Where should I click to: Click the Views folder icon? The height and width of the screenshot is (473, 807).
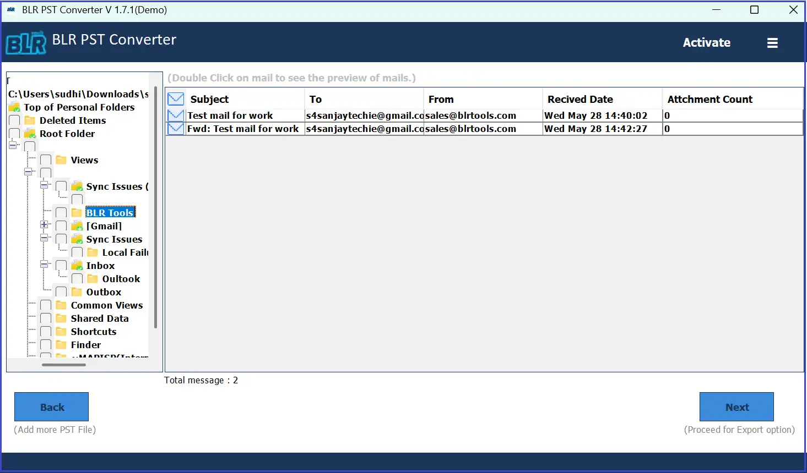click(x=61, y=160)
